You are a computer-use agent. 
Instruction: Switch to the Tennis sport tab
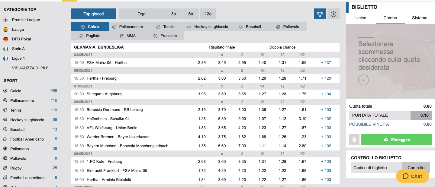[x=165, y=27]
